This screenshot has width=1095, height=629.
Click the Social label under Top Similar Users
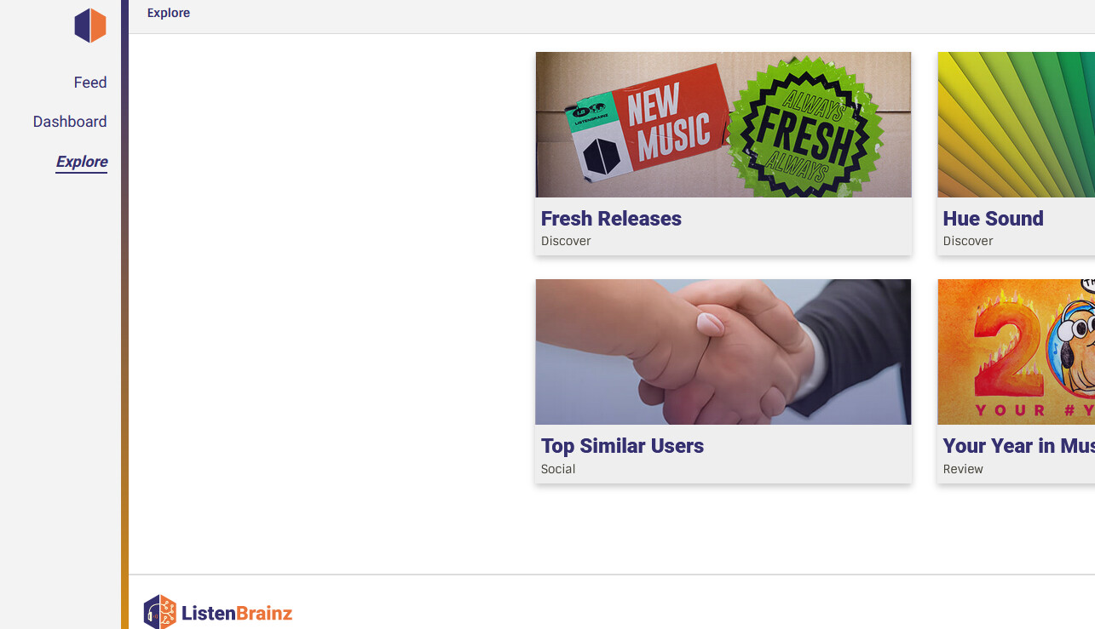558,469
